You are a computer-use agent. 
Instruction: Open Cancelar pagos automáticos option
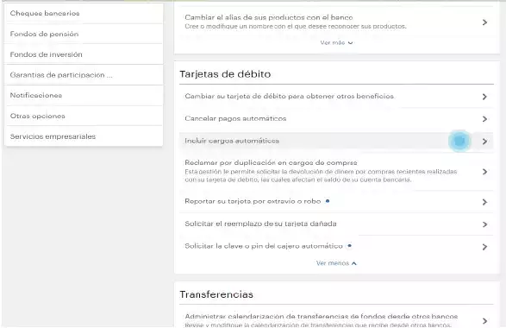tap(336, 118)
